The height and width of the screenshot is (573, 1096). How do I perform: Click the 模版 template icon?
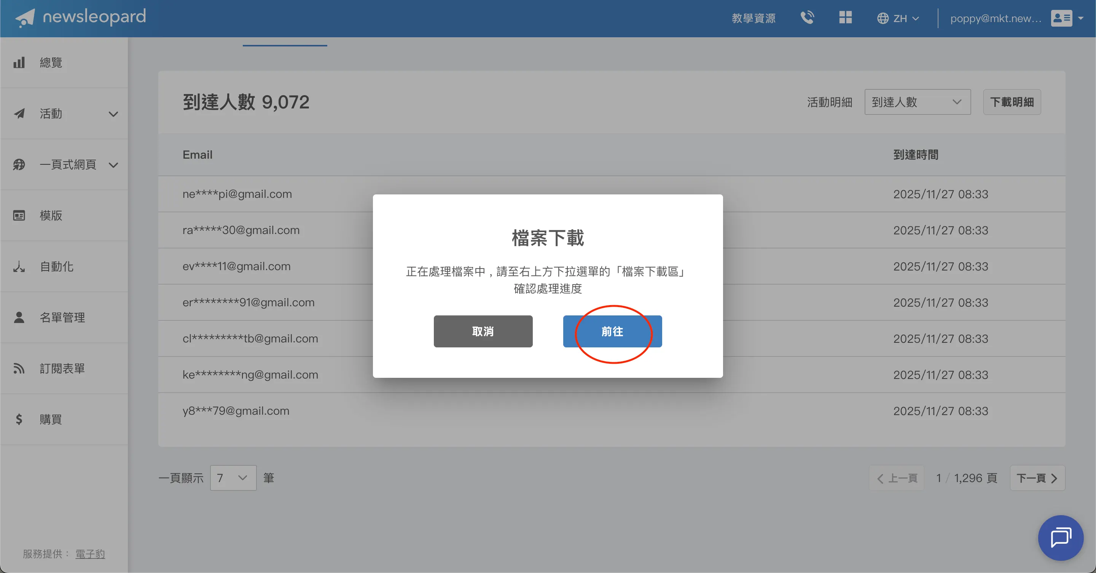[19, 216]
